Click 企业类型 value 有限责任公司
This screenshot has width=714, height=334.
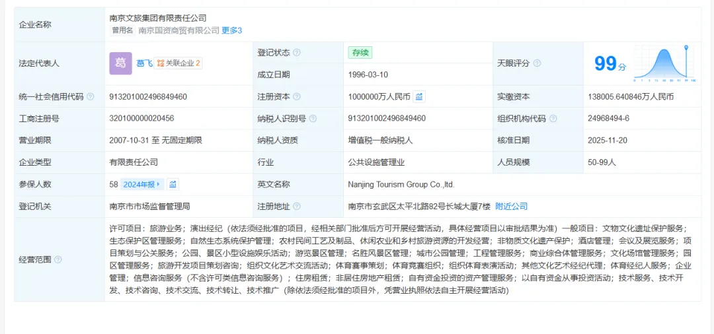(134, 162)
